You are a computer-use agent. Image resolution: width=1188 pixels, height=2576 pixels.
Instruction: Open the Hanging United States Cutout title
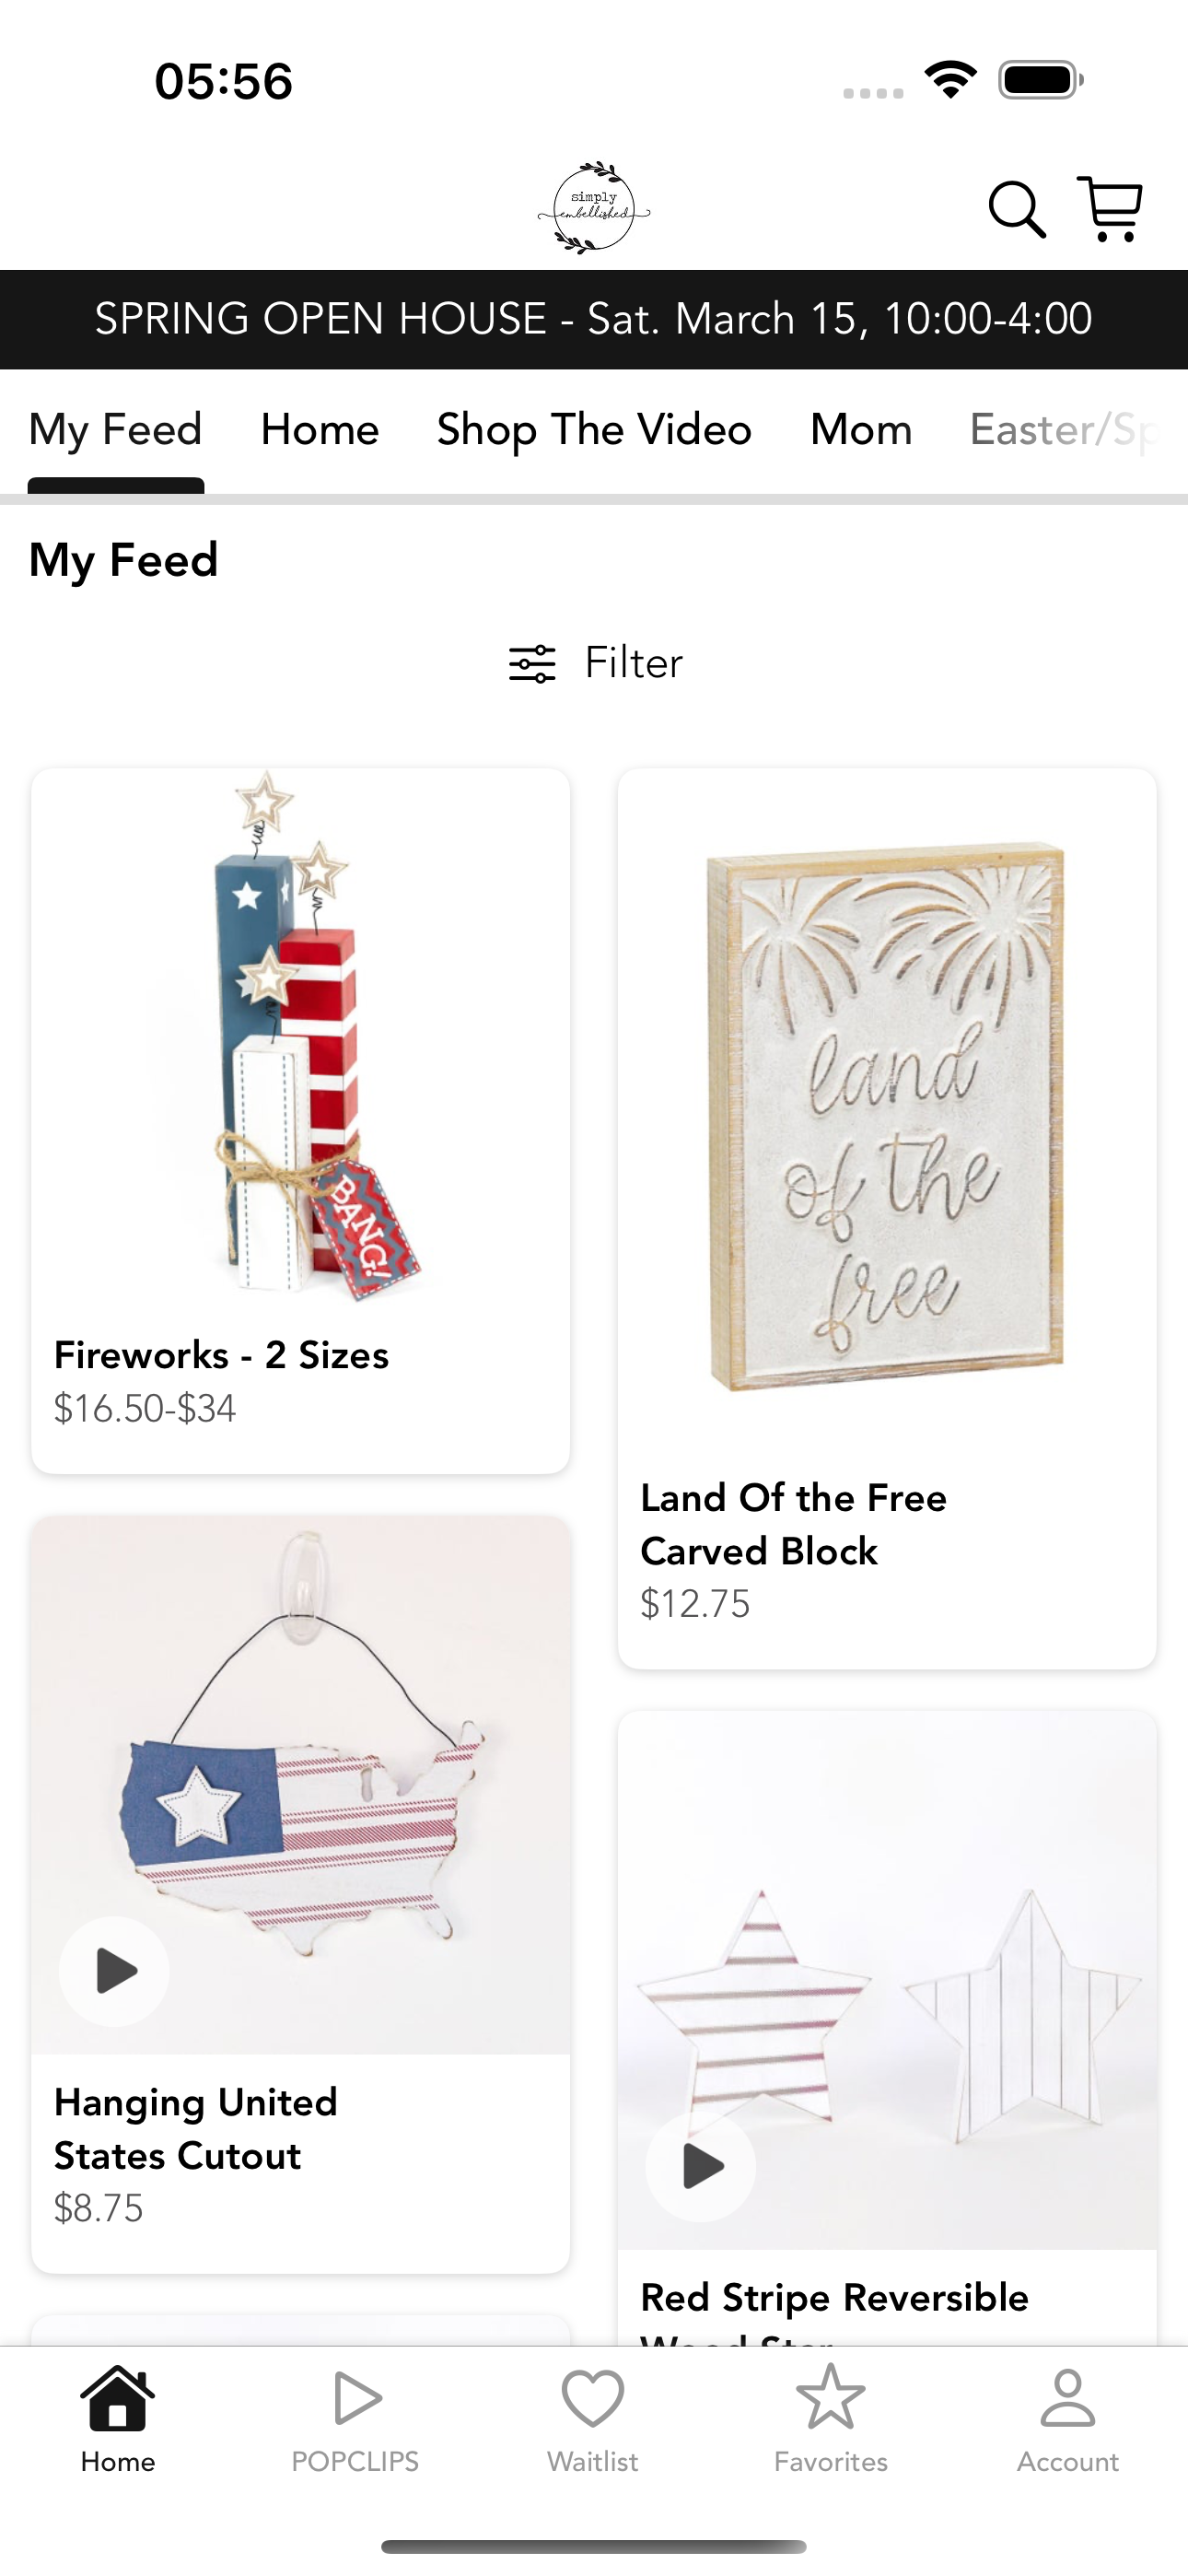[x=196, y=2129]
